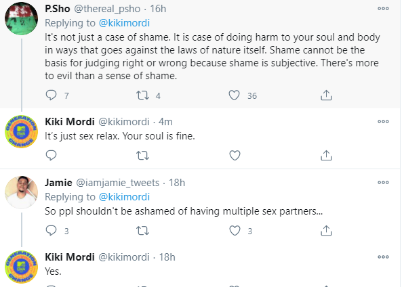Open more options on P.Sho's tweet
The height and width of the screenshot is (287, 404).
point(383,9)
